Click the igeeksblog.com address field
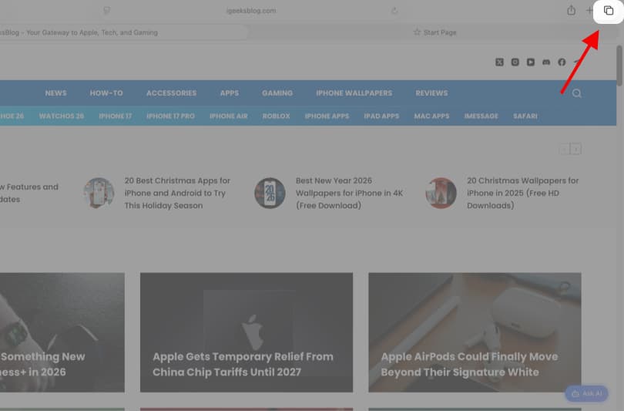 (250, 11)
